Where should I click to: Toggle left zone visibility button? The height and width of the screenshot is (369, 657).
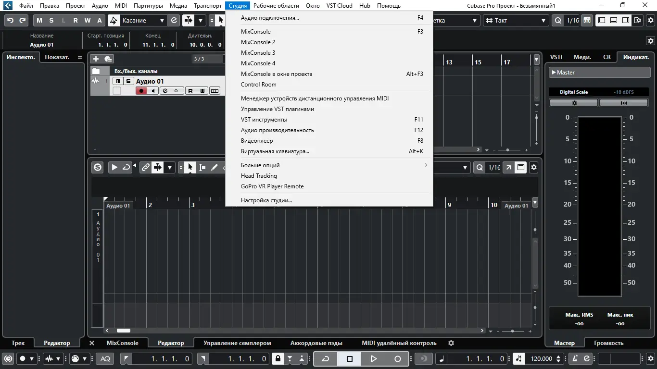point(601,20)
